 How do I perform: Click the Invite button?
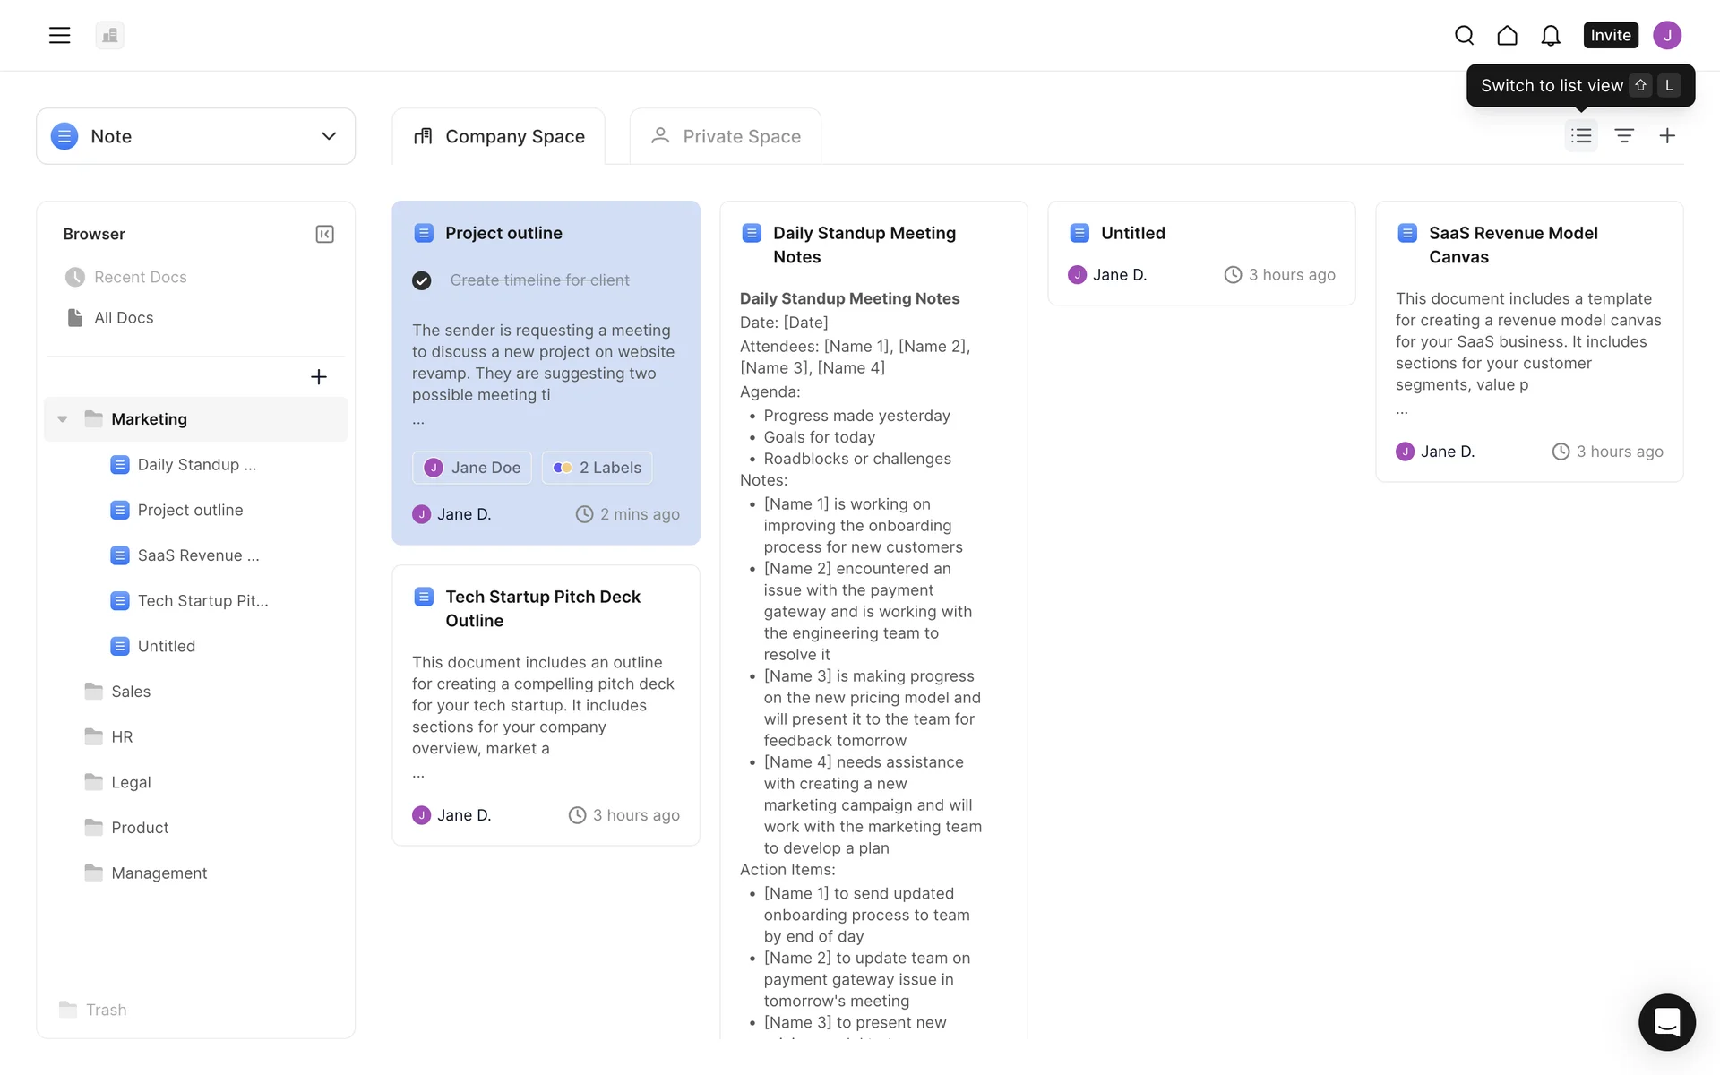pyautogui.click(x=1610, y=35)
